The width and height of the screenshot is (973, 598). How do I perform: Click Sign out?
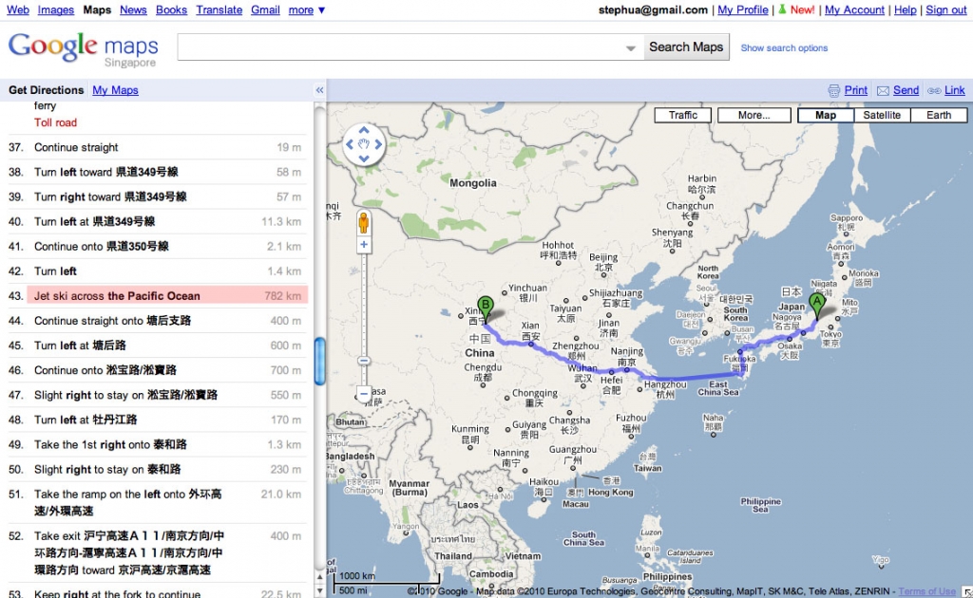pyautogui.click(x=945, y=9)
